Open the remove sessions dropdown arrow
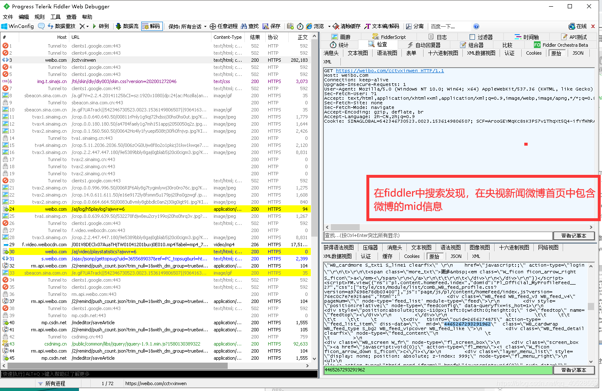This screenshot has height=391, width=602. point(88,26)
